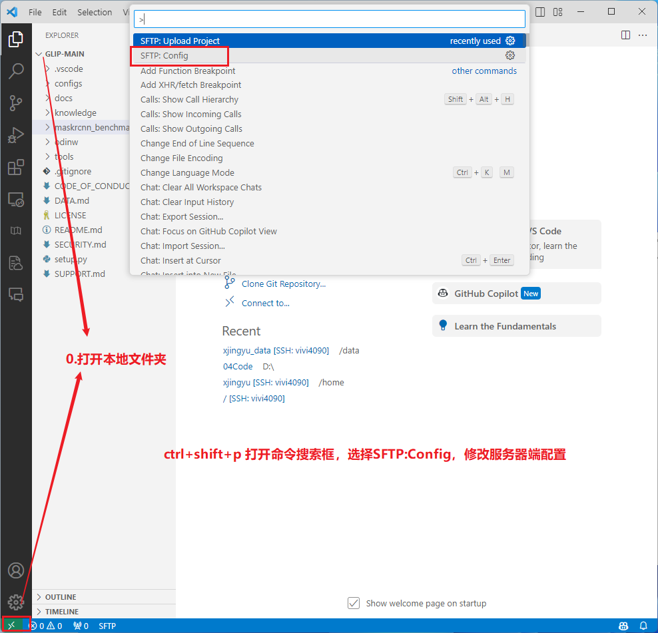658x633 pixels.
Task: Select Add Function Breakpoint command
Action: pyautogui.click(x=330, y=71)
